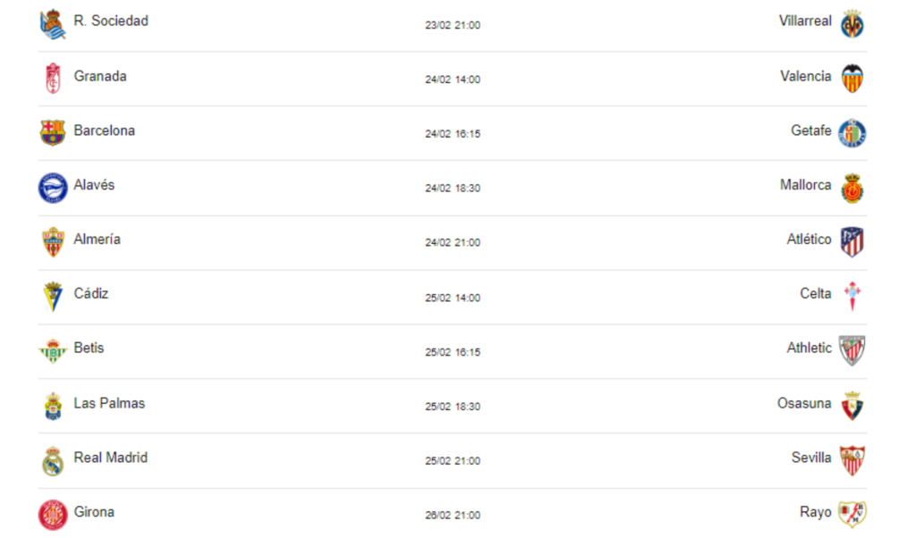Click the Osasuna club crest
The image size is (916, 538).
pos(852,406)
